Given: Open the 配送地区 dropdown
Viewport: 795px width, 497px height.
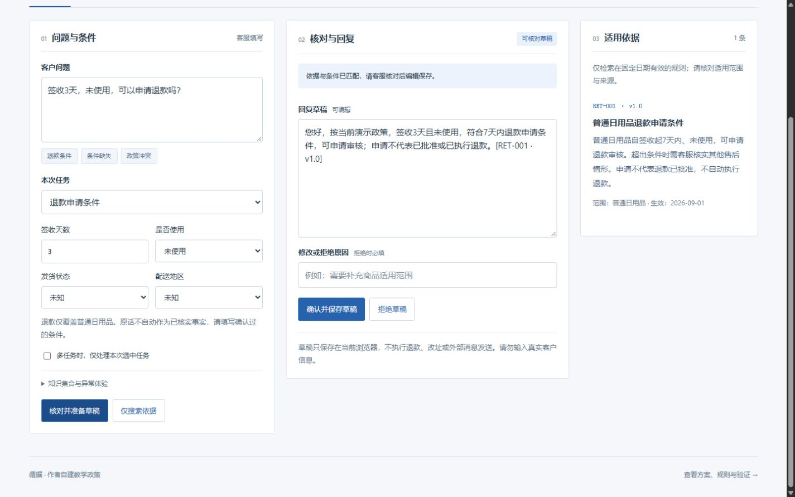Looking at the screenshot, I should [x=209, y=298].
